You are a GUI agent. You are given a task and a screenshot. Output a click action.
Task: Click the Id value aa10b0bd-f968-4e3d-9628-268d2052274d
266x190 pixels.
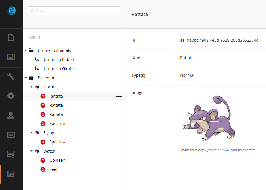[219, 40]
